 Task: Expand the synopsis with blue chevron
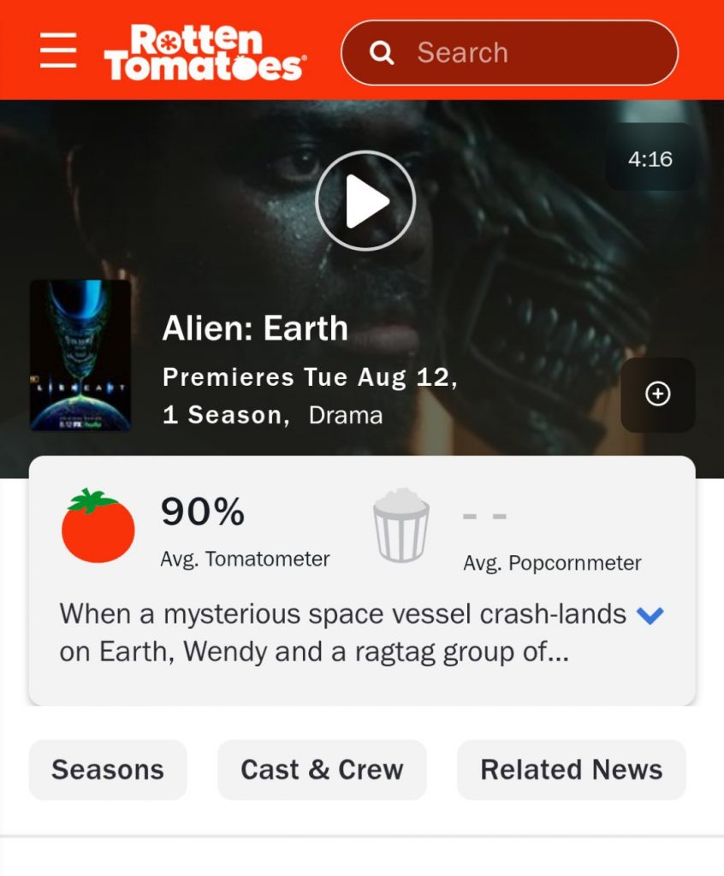(650, 615)
